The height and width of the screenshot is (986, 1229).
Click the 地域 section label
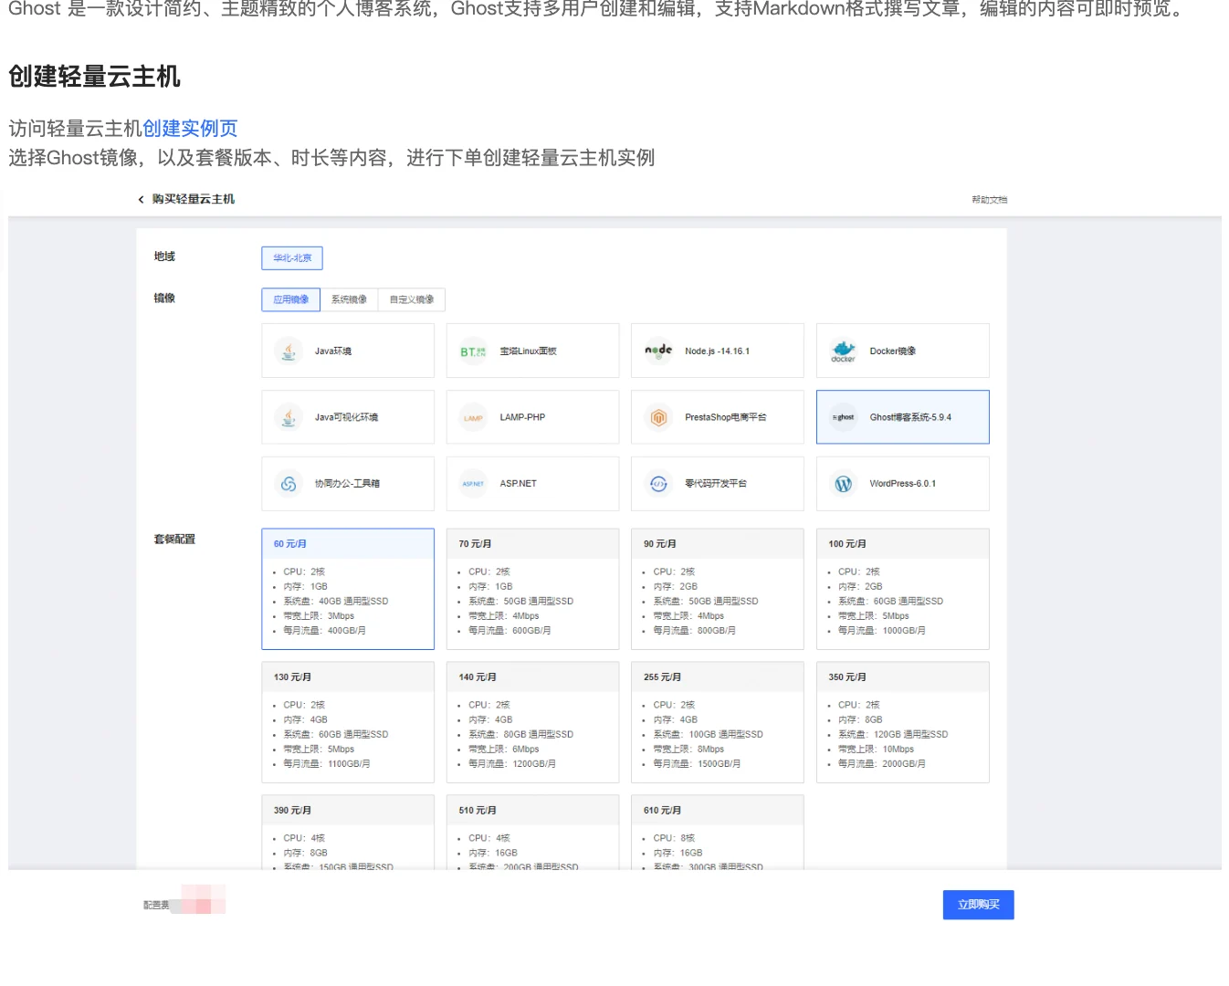coord(164,257)
